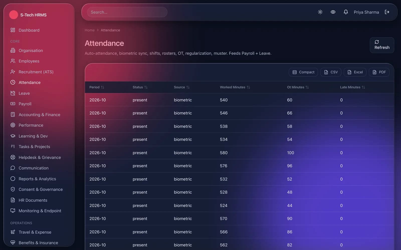Click the Helpdesk & Grievance lifebuoy icon
This screenshot has height=250, width=401.
[13, 157]
